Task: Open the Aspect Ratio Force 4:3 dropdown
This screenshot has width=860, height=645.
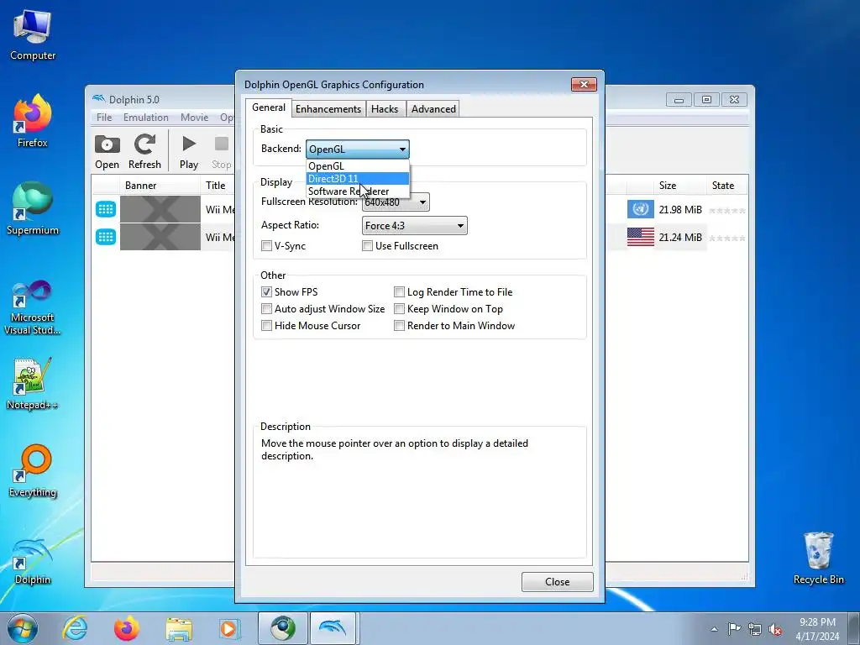Action: coord(415,225)
